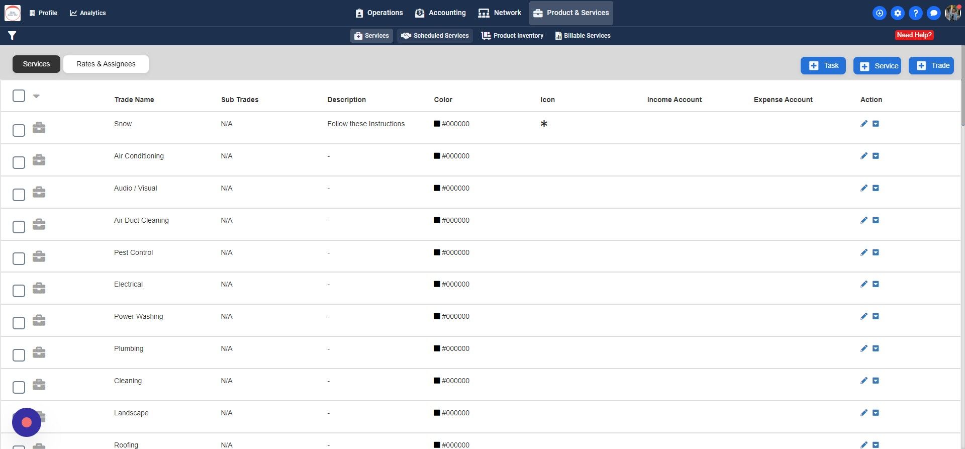The image size is (965, 449).
Task: Edit the Snow trade with pencil icon
Action: (x=864, y=124)
